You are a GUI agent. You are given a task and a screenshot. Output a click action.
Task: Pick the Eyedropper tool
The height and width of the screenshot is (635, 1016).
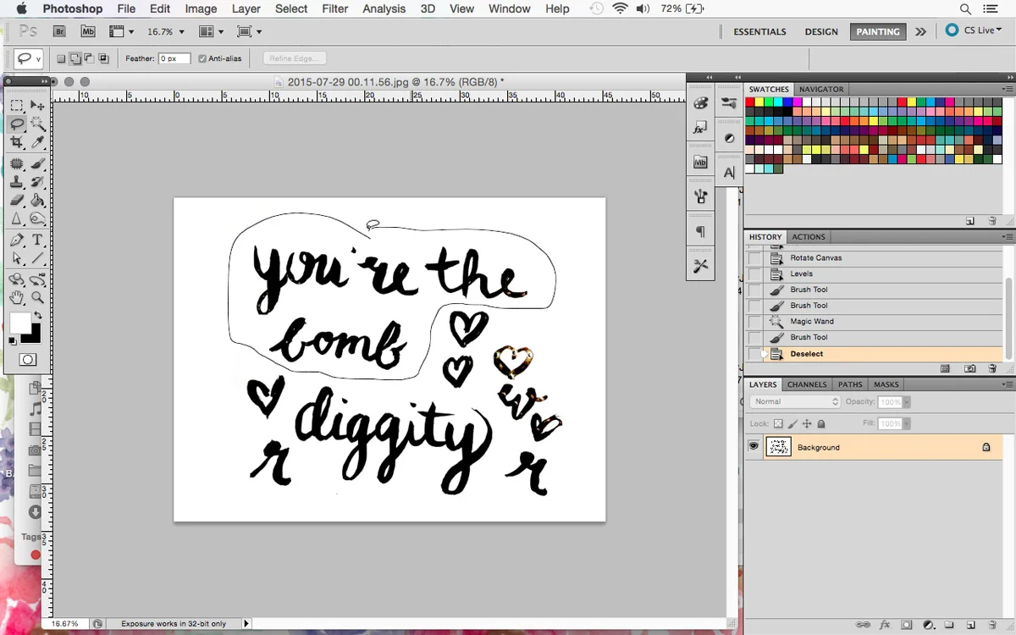click(37, 143)
